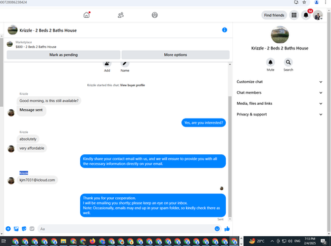Click ENG language indicator in taskbar
The width and height of the screenshot is (331, 246).
[x=297, y=241]
